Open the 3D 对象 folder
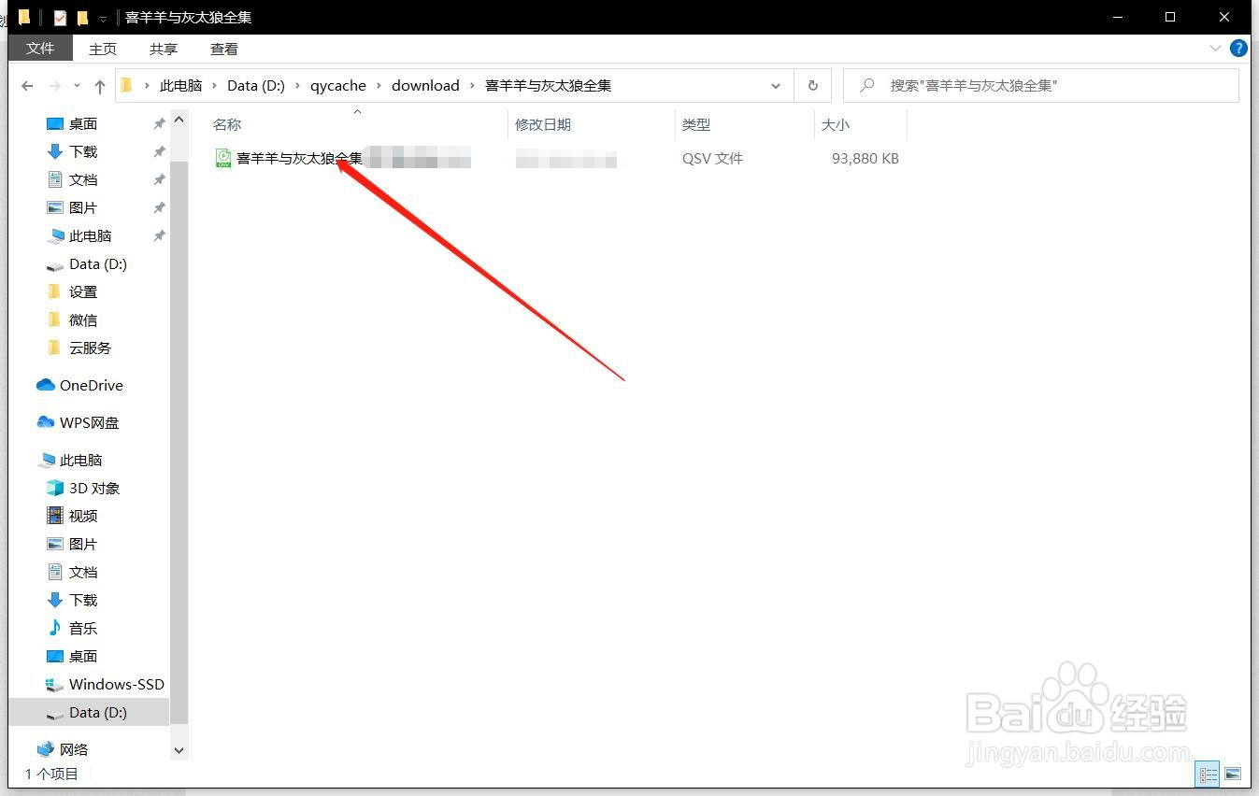 tap(94, 488)
